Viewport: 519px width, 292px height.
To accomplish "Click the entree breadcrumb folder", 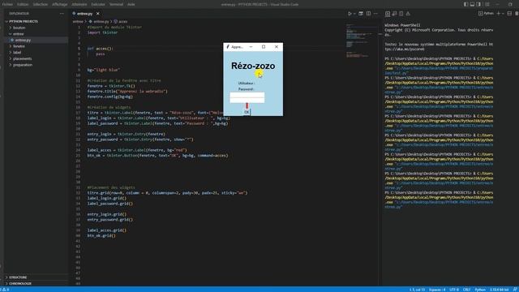I will coord(78,22).
